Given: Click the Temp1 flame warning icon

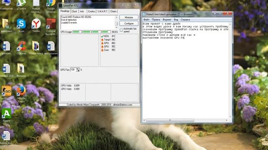Looking at the screenshot, I should point(102,40).
